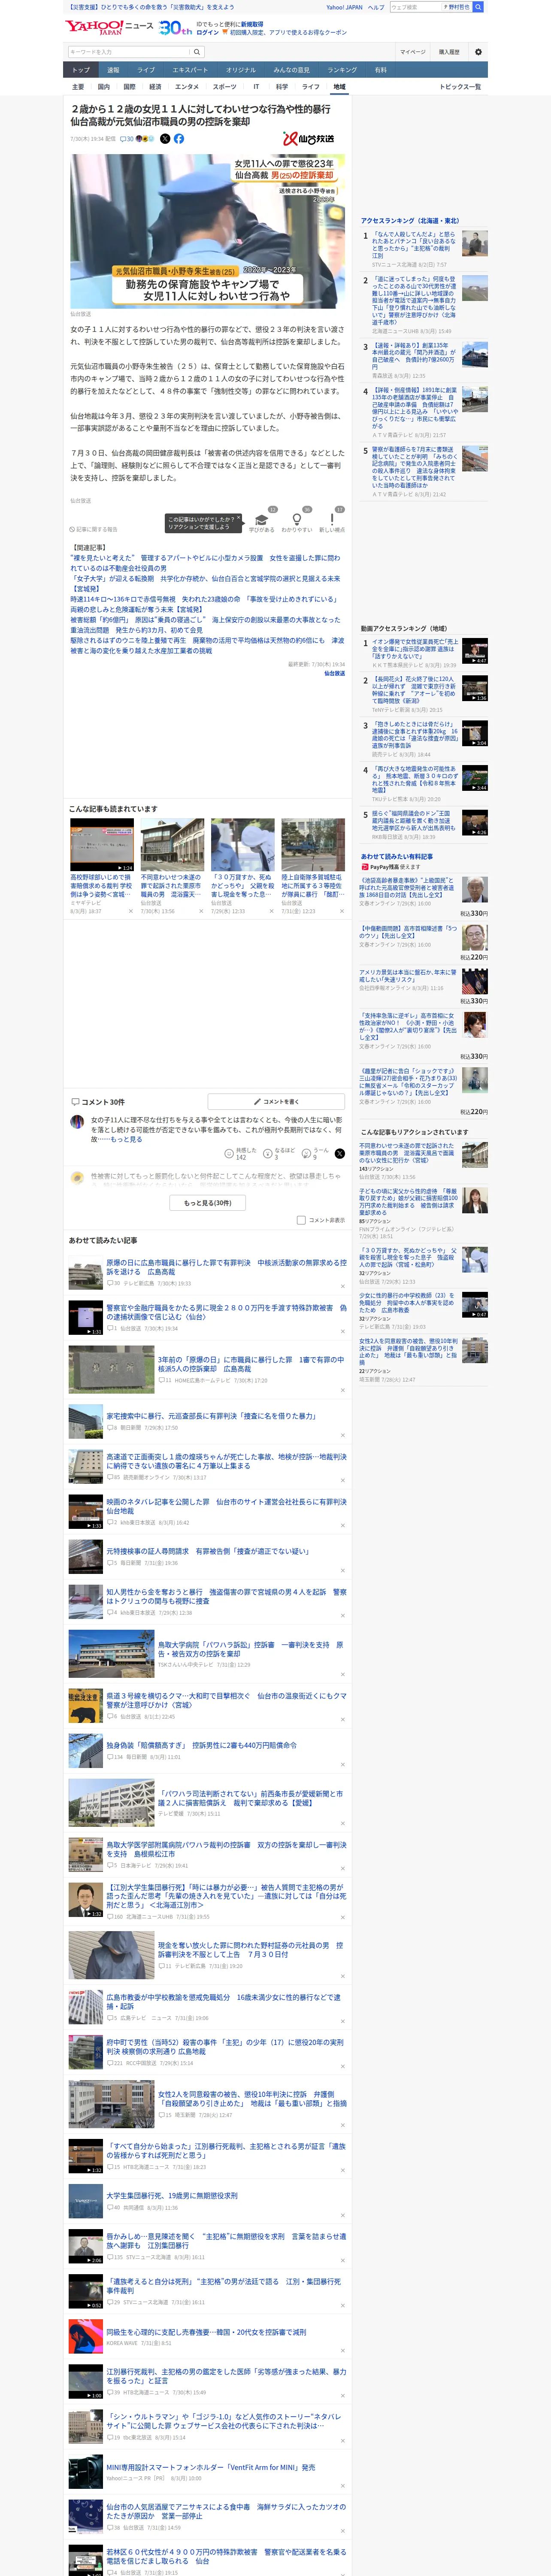The width and height of the screenshot is (551, 2576).
Task: Select the スポーツ category tab
Action: tap(224, 87)
